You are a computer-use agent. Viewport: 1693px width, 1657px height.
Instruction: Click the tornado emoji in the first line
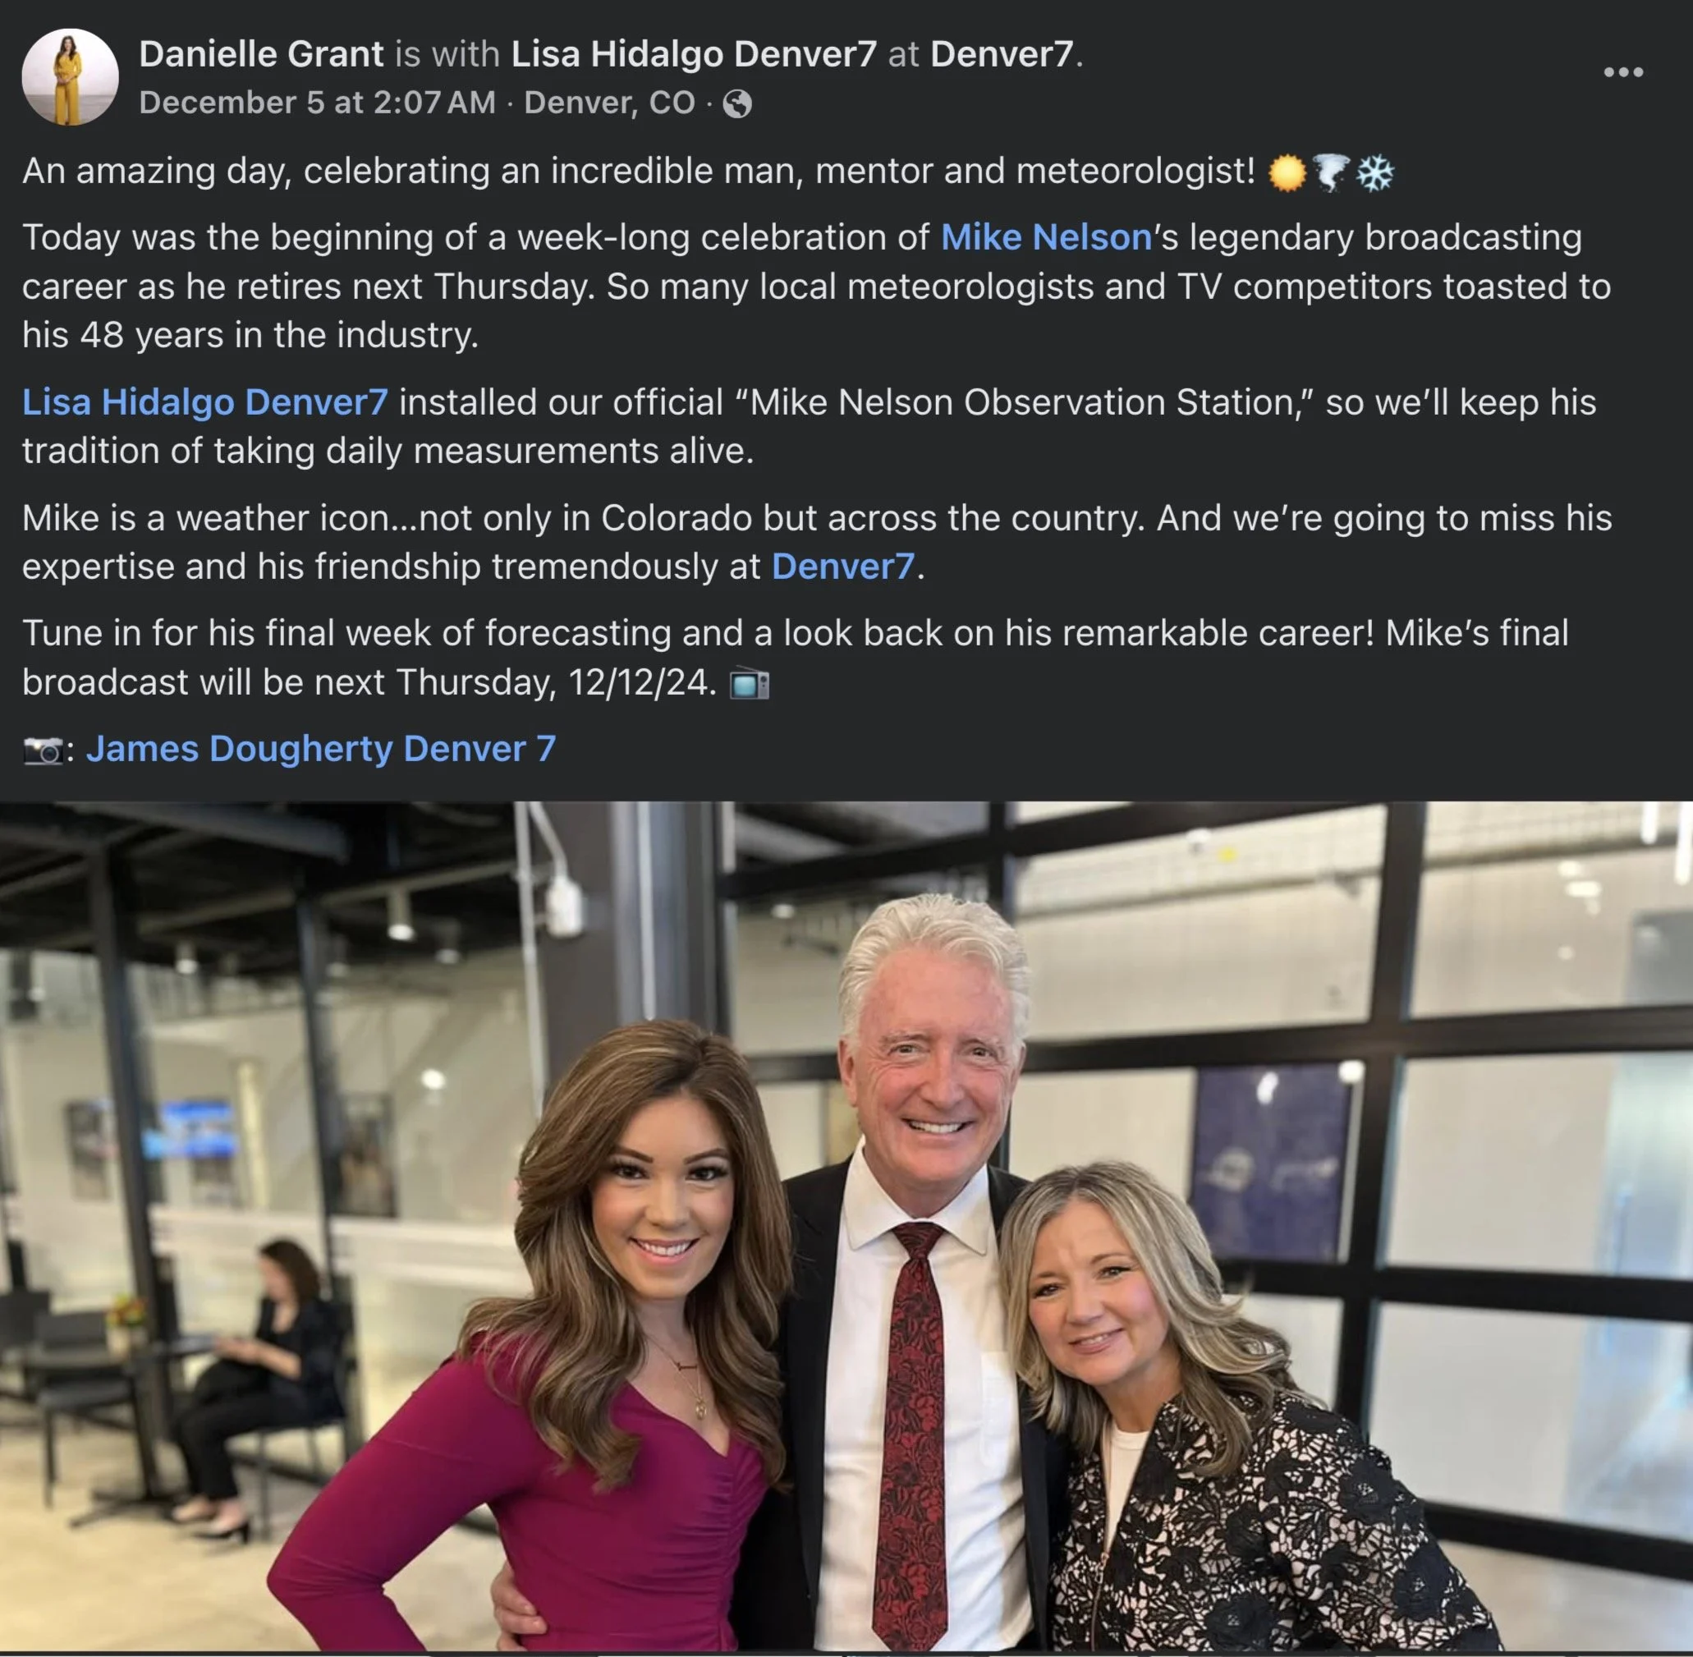click(x=1331, y=172)
